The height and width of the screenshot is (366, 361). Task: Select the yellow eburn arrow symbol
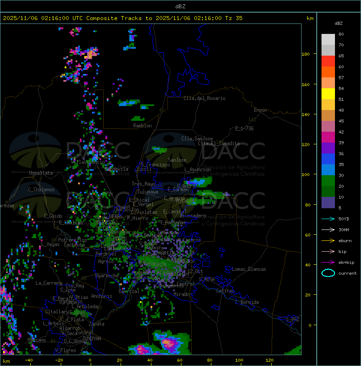coord(328,241)
